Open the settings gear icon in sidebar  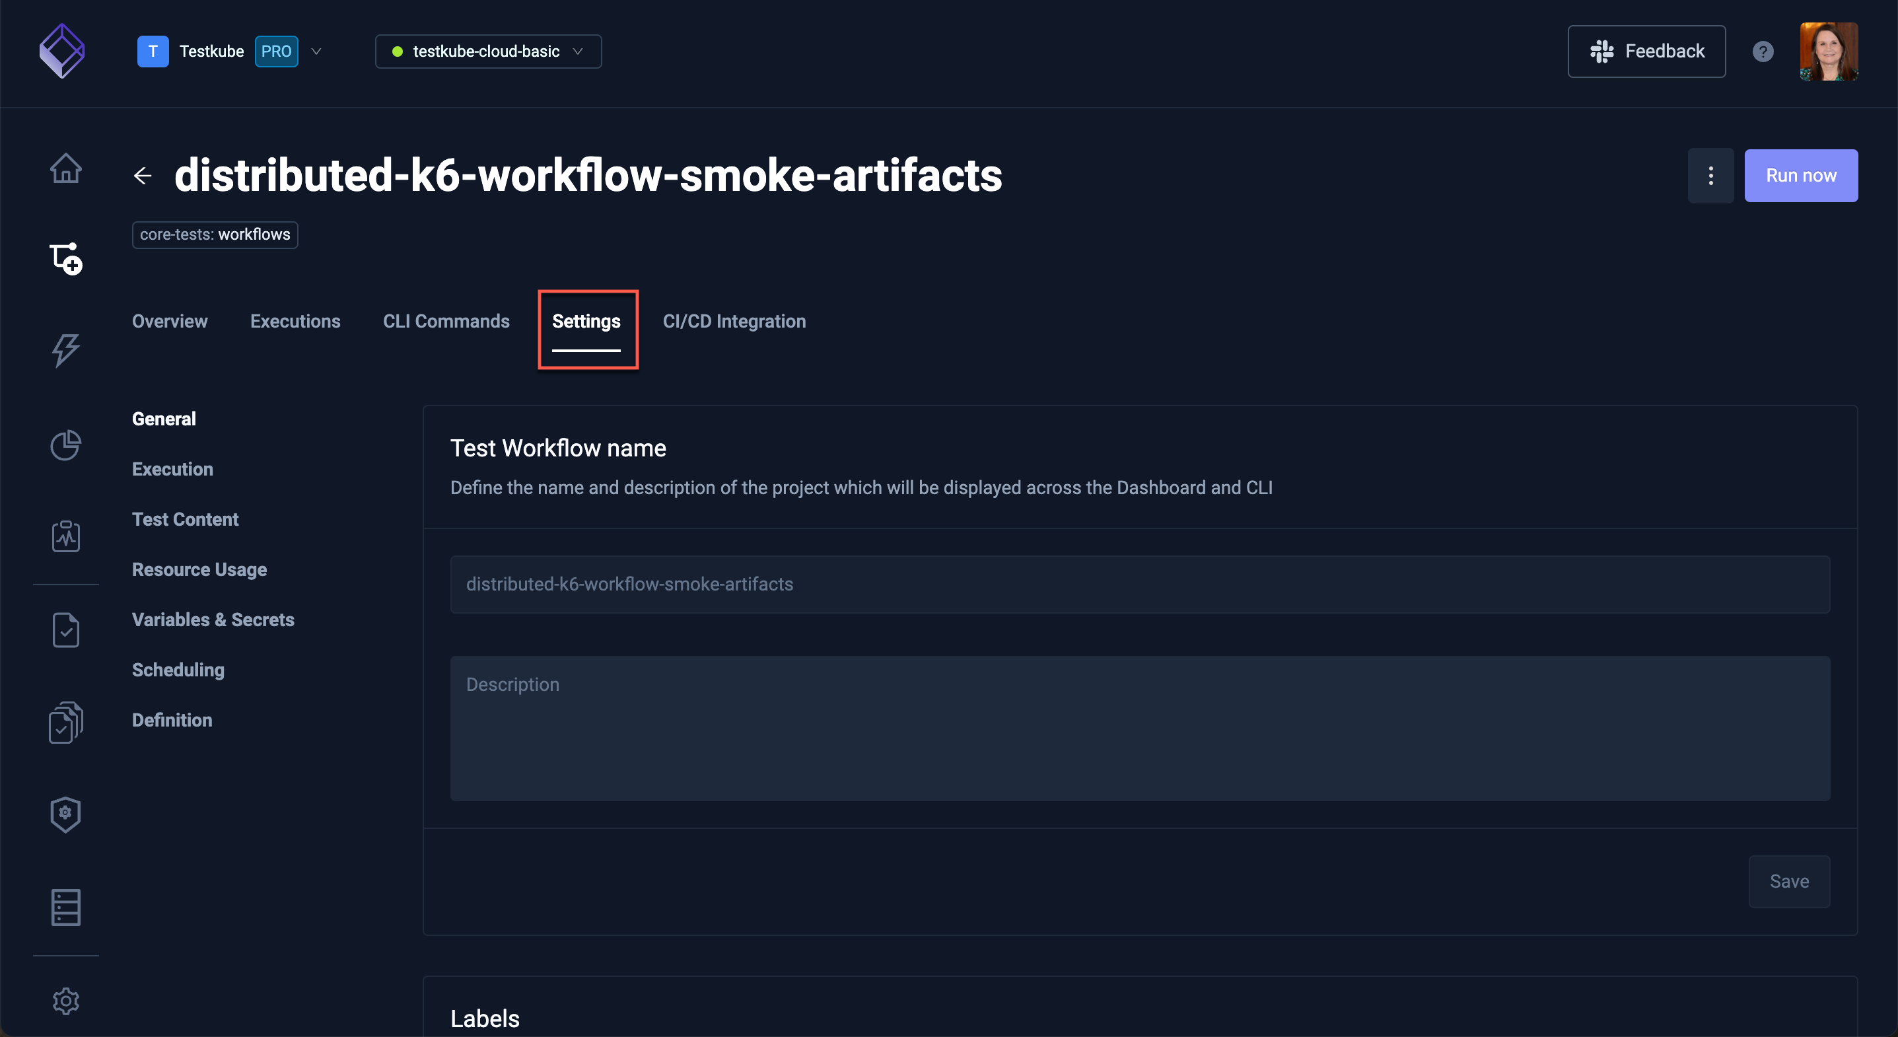pos(65,1001)
